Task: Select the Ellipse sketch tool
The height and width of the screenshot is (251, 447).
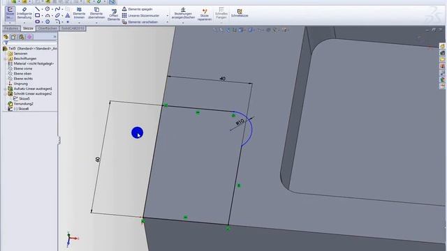Action: point(57,15)
